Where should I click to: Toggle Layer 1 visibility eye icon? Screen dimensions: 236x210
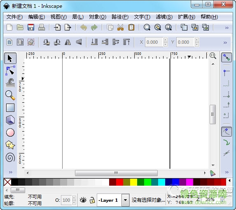point(83,200)
